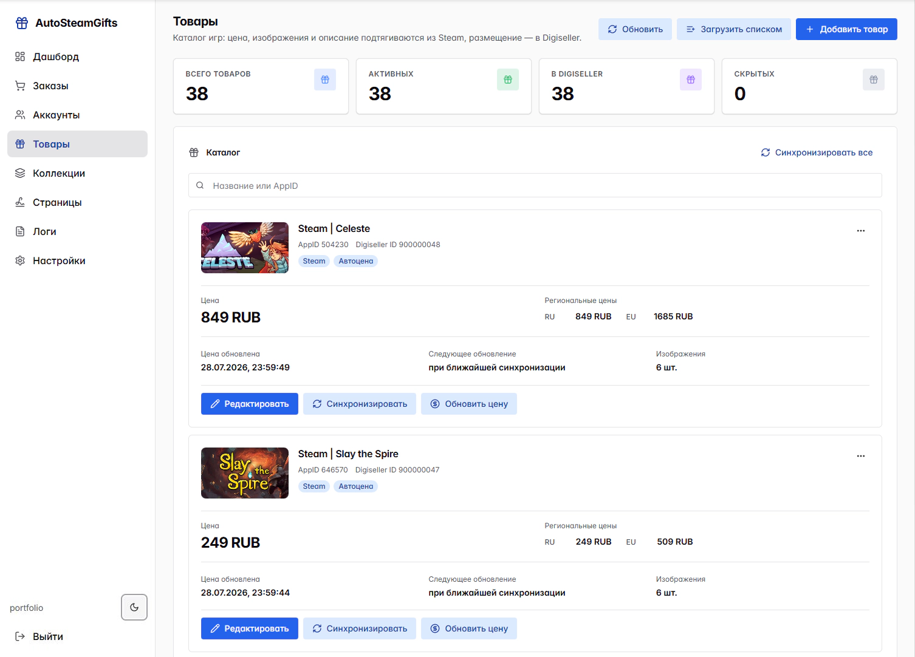Screen dimensions: 915x657
Task: Click the Автоцена tag on Celeste
Action: [x=356, y=261]
